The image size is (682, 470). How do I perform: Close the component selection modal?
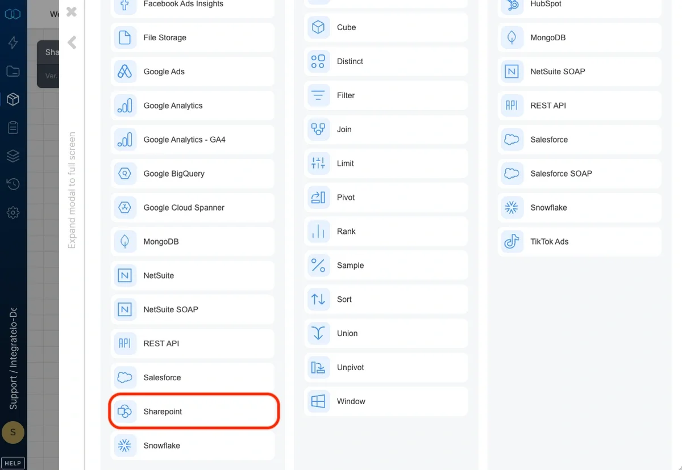coord(71,11)
